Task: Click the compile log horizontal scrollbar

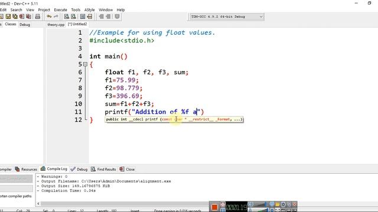Action: 125,204
